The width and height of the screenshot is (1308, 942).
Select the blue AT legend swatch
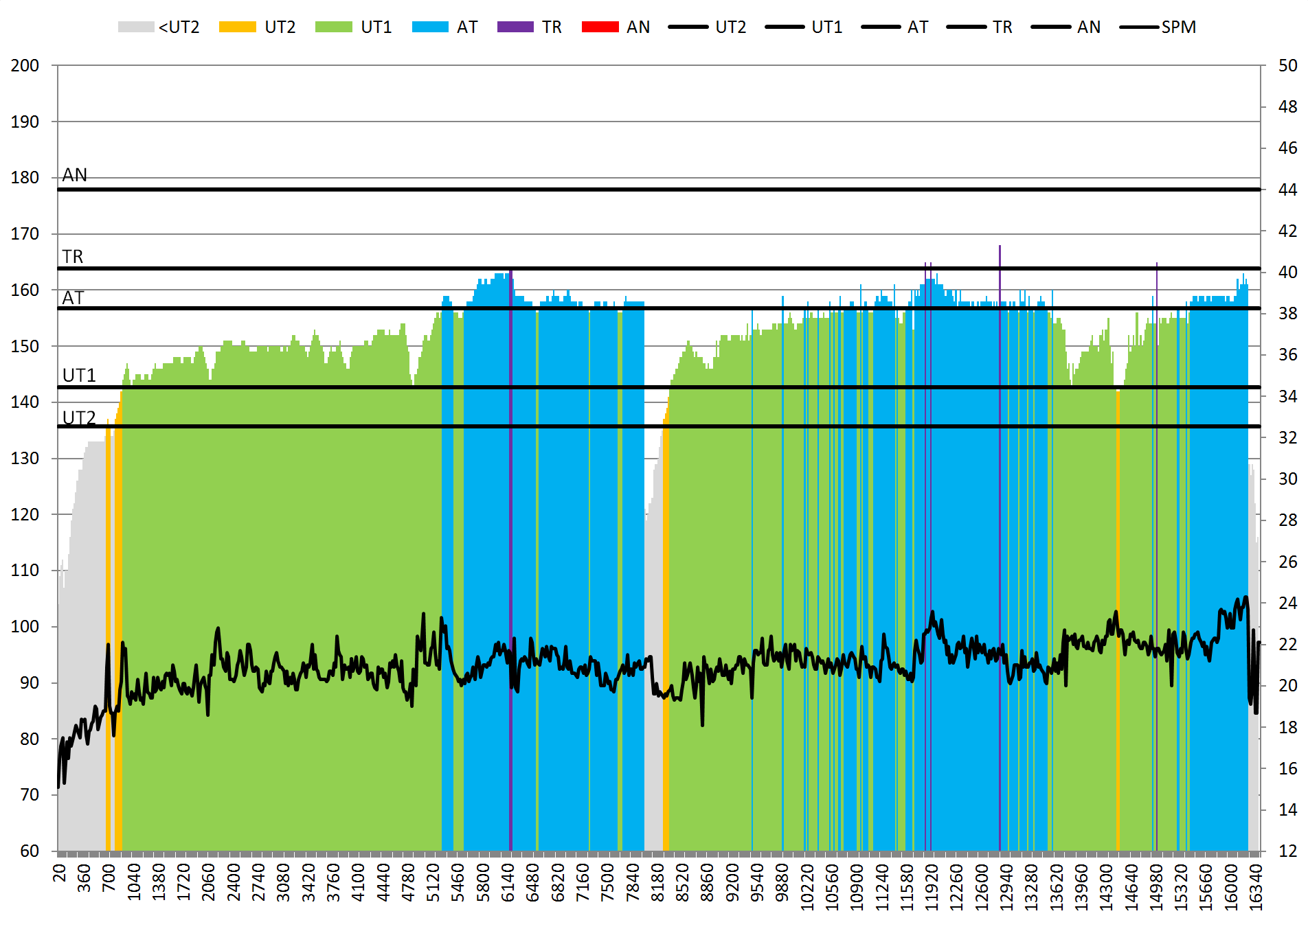click(430, 27)
